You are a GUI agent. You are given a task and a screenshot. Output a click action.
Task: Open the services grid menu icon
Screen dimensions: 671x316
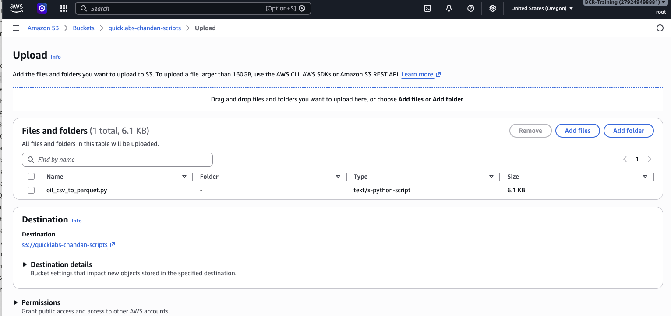[x=64, y=8]
